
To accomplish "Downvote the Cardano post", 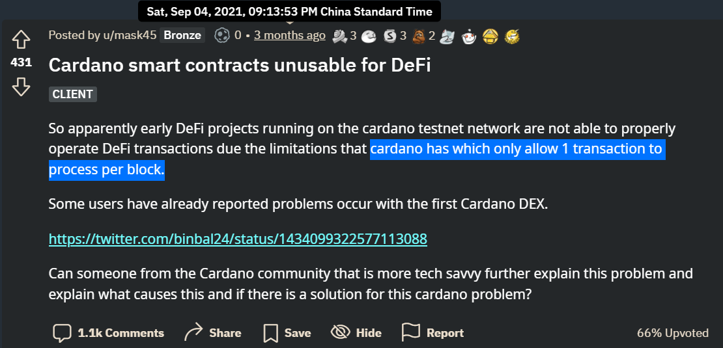I will click(x=21, y=87).
